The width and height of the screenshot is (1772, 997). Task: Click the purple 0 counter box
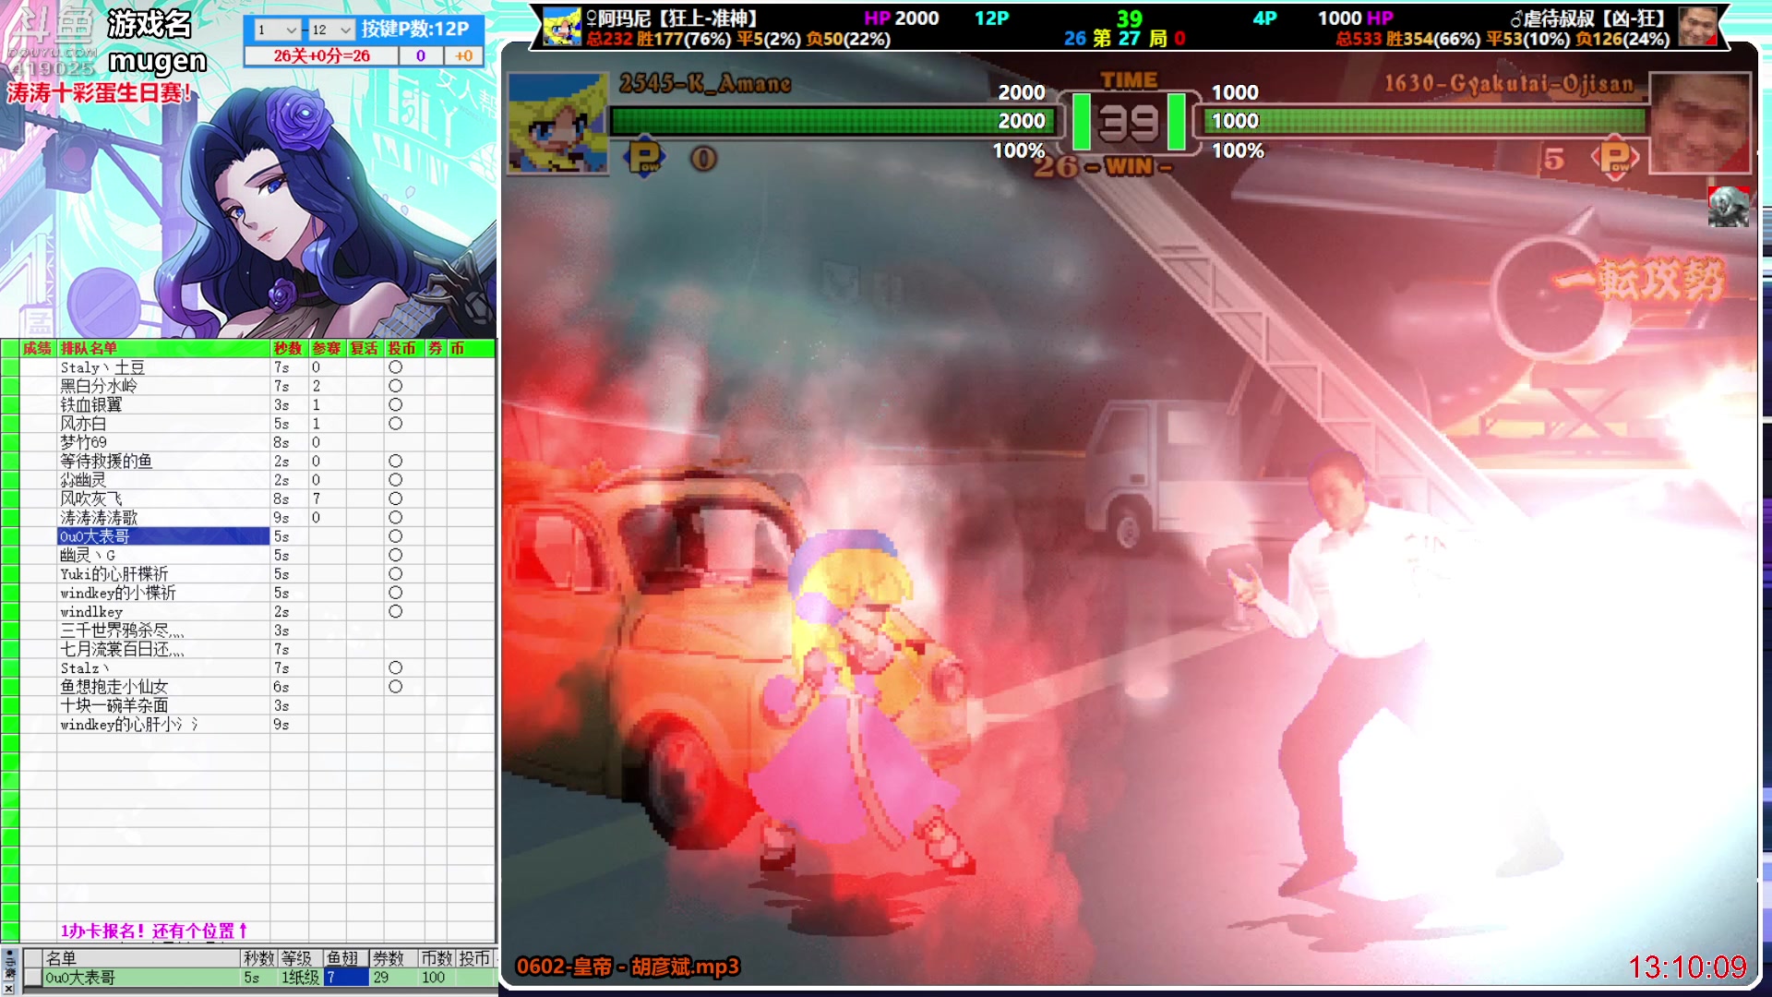click(421, 56)
